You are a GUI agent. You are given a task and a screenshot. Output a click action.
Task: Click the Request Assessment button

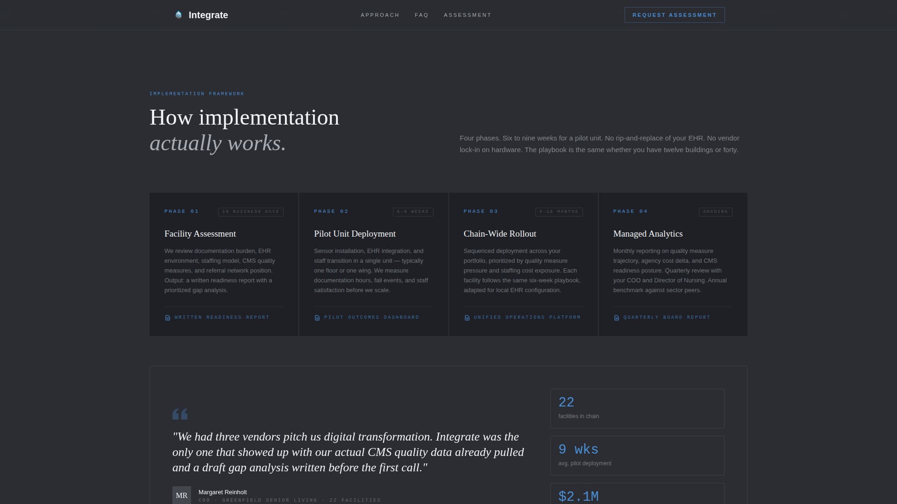(x=675, y=15)
